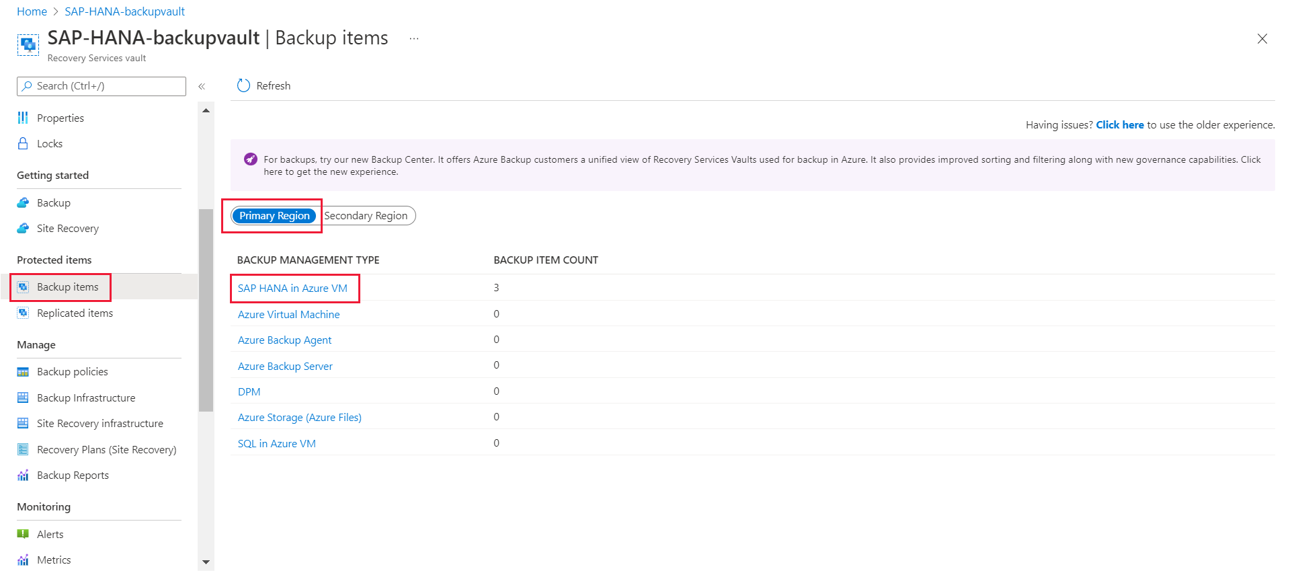Viewport: 1292px width, 571px height.
Task: Open Replicated items in sidebar
Action: tap(75, 313)
